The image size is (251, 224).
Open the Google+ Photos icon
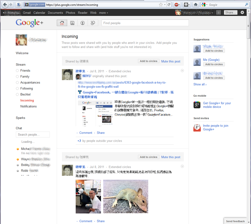tap(72, 23)
